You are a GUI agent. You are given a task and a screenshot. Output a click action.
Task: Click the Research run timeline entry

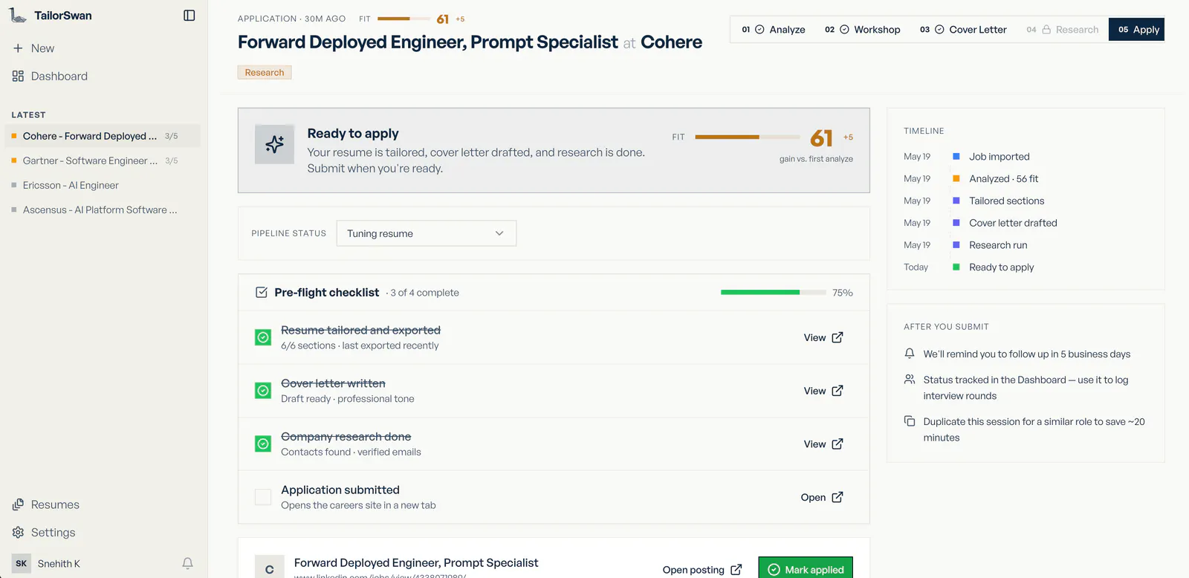click(998, 245)
